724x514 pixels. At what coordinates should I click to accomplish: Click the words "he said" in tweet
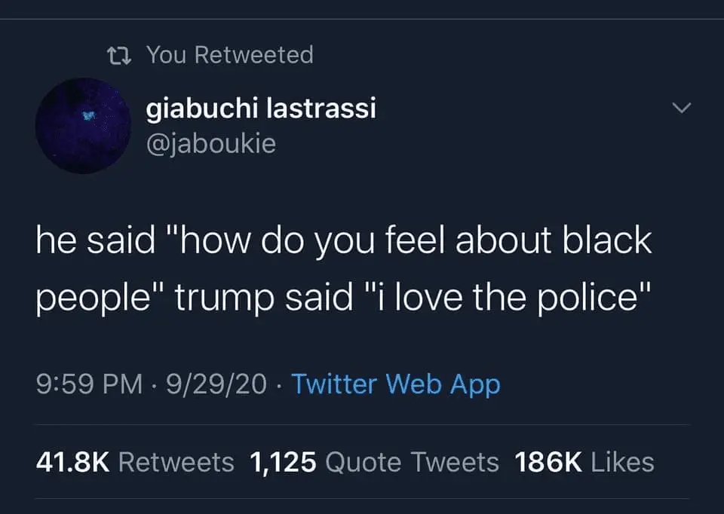tap(84, 240)
